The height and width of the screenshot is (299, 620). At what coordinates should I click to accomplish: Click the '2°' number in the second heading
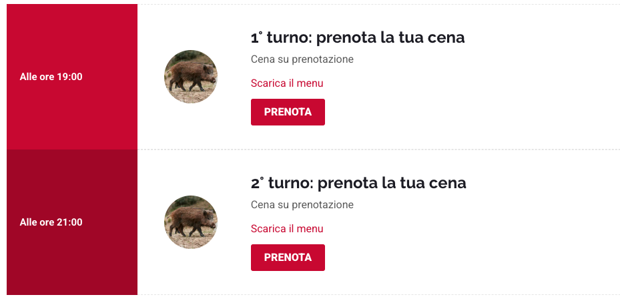tap(258, 184)
